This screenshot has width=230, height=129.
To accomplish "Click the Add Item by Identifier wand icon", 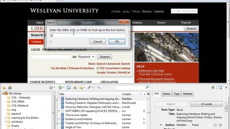I will [x=75, y=87].
